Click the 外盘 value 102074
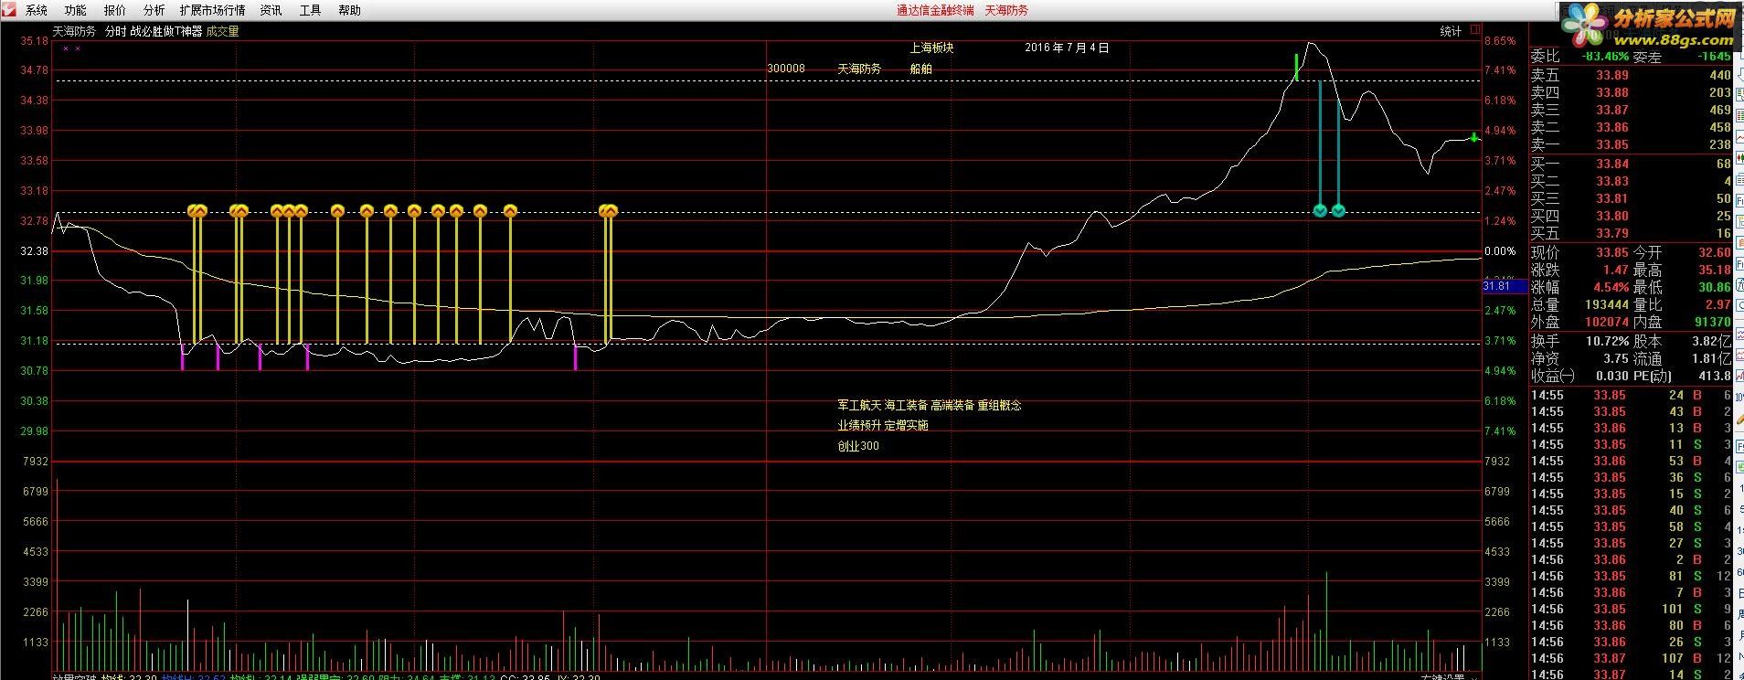The width and height of the screenshot is (1744, 680). click(x=1607, y=322)
